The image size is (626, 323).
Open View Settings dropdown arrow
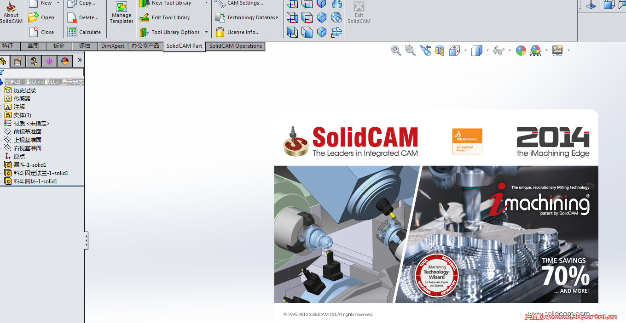click(x=569, y=51)
